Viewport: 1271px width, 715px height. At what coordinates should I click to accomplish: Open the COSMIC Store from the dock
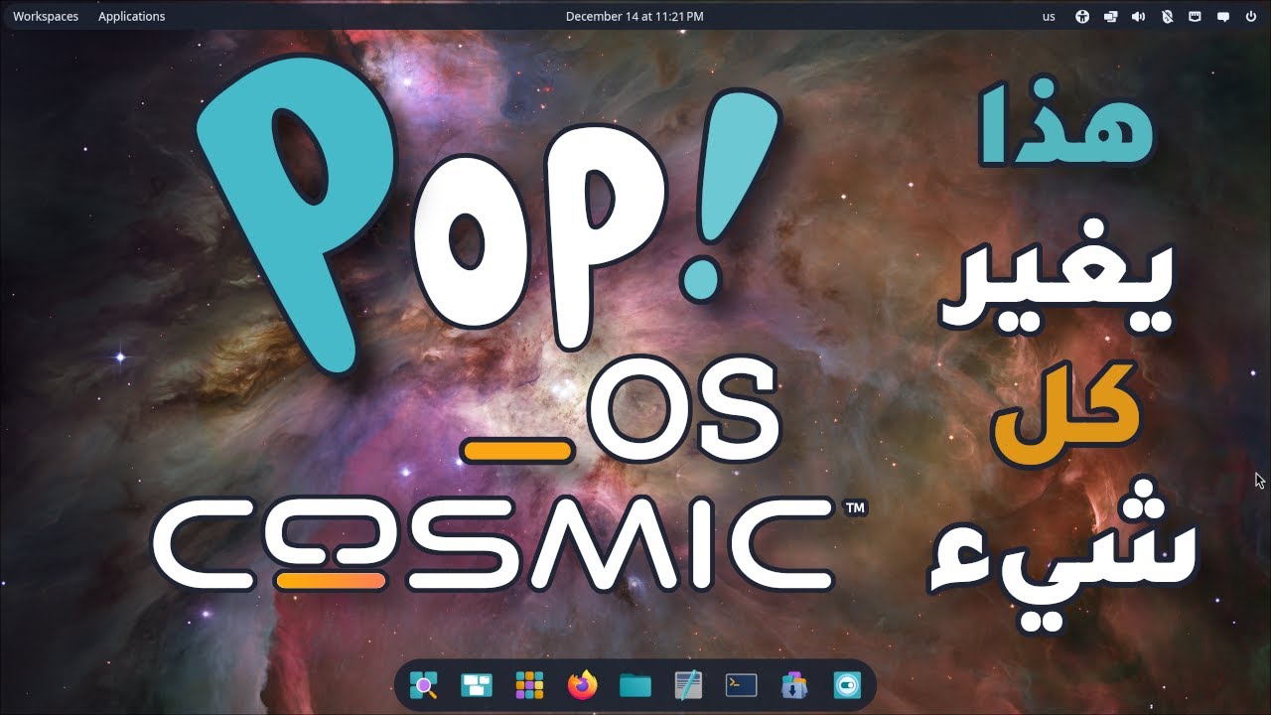[x=794, y=685]
